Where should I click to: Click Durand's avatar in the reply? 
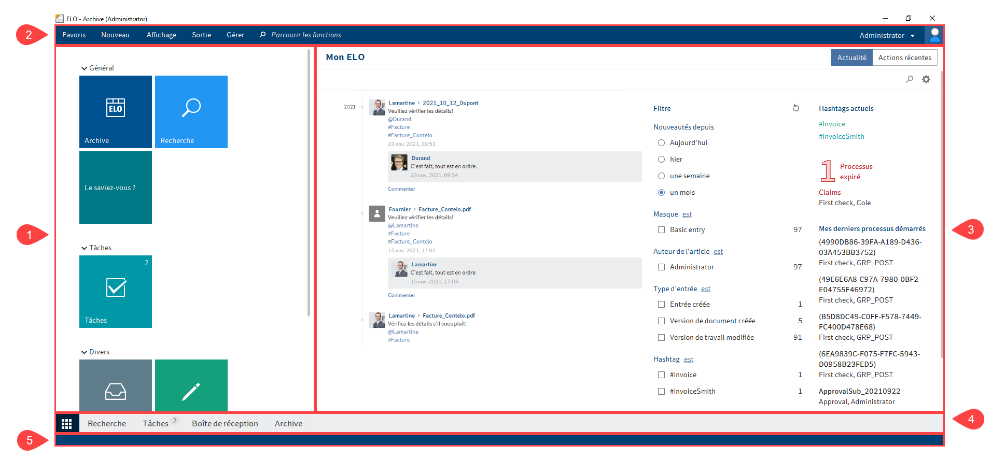click(399, 162)
